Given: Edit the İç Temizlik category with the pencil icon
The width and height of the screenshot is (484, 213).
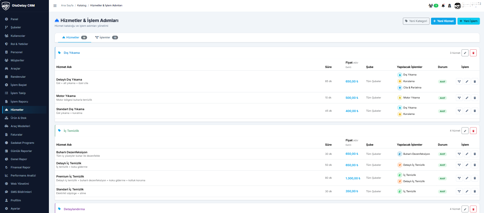Looking at the screenshot, I should [x=465, y=131].
